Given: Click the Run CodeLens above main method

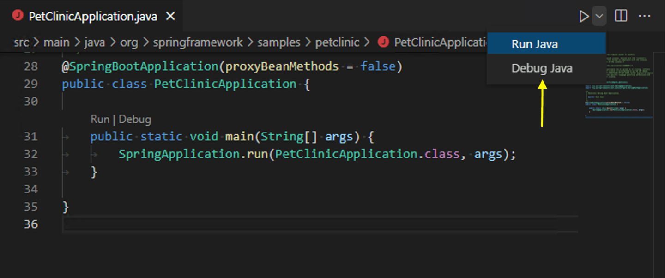Looking at the screenshot, I should click(100, 119).
